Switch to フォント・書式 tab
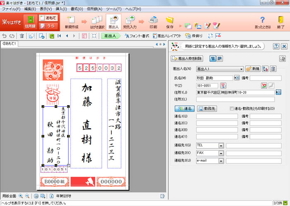Image resolution: width=290 pixels, height=206 pixels. point(135,36)
